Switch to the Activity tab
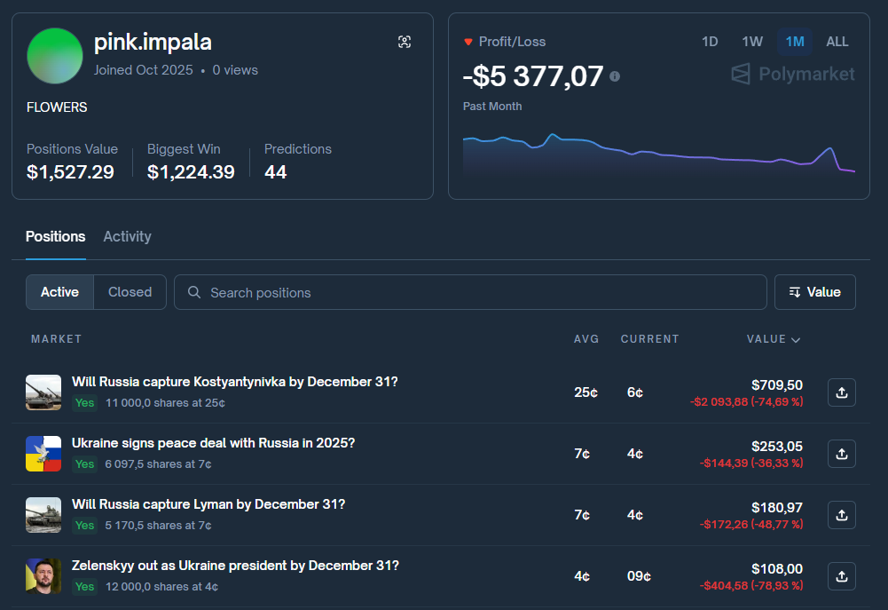This screenshot has width=888, height=610. (x=128, y=236)
